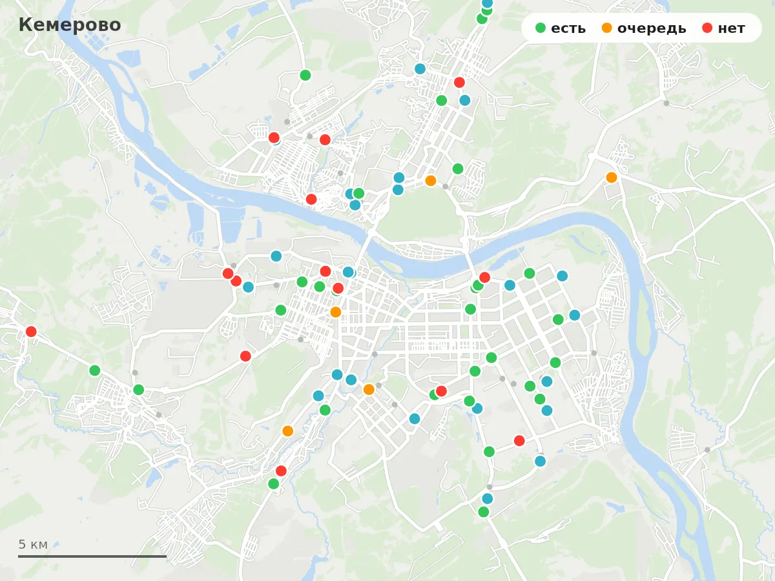Click the orange 'очередь' legend dot

tap(606, 28)
